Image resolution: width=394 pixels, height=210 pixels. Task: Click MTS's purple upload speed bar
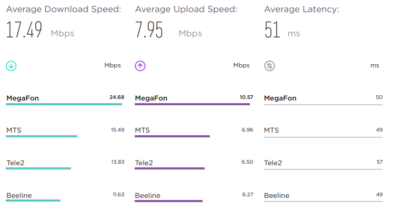click(172, 136)
